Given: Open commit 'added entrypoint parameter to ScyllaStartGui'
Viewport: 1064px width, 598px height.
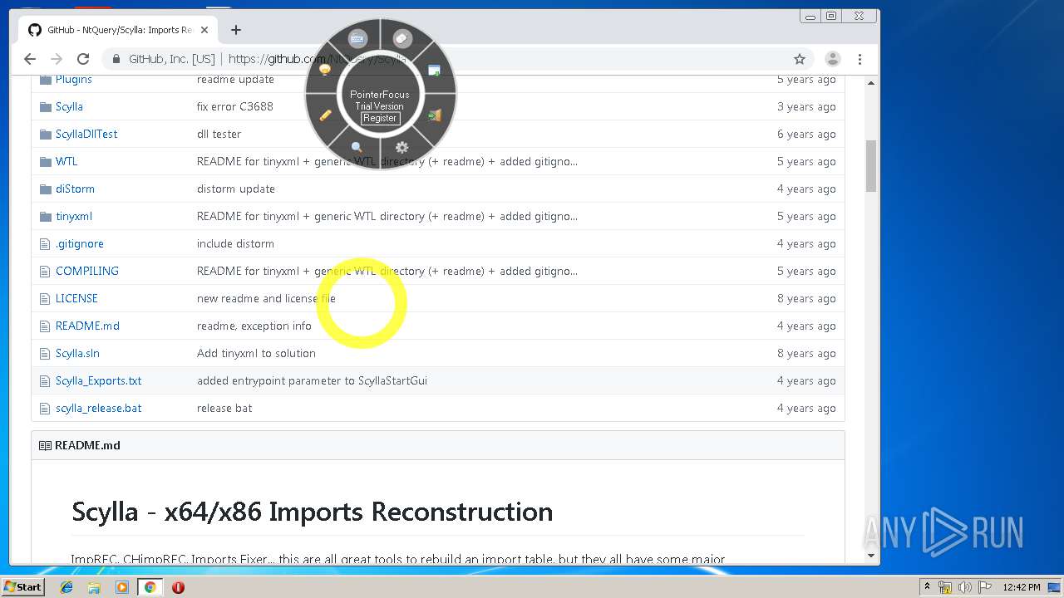Looking at the screenshot, I should [x=312, y=380].
